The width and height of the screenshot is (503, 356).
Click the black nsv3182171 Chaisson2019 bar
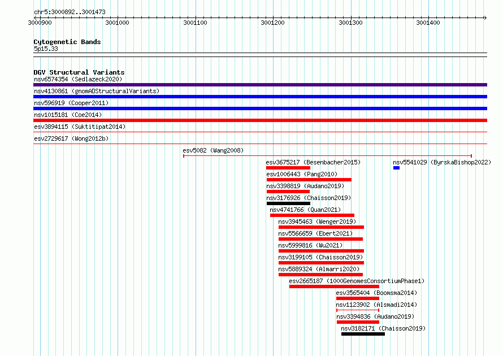coord(363,334)
